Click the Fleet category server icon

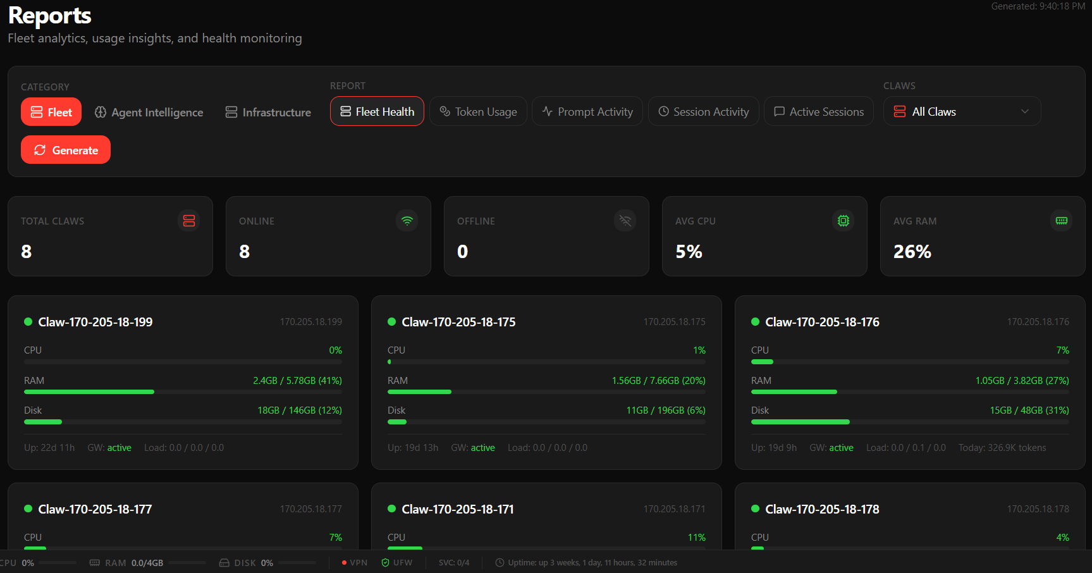[x=37, y=112]
